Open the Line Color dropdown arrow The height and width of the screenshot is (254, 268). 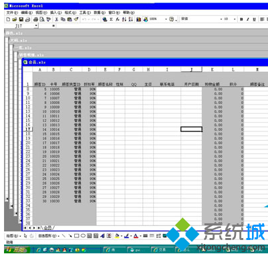pos(130,236)
